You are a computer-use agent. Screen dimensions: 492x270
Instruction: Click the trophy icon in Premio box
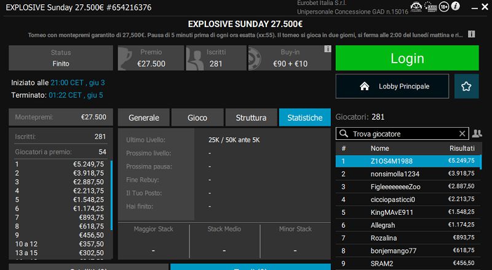tap(125, 58)
